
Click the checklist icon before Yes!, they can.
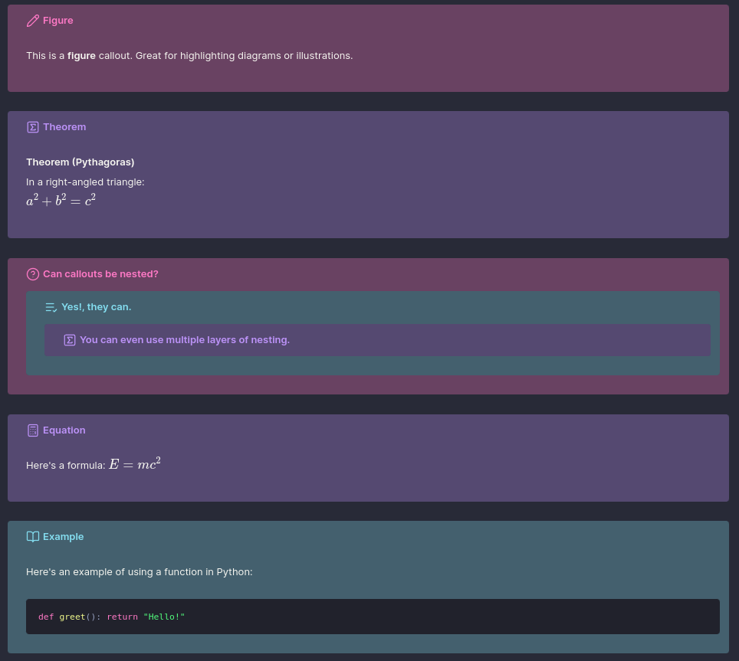pos(51,307)
